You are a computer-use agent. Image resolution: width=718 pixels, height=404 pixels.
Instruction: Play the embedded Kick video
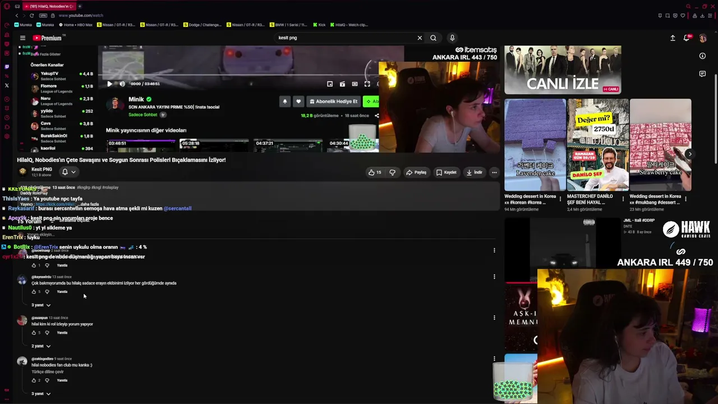click(x=109, y=84)
